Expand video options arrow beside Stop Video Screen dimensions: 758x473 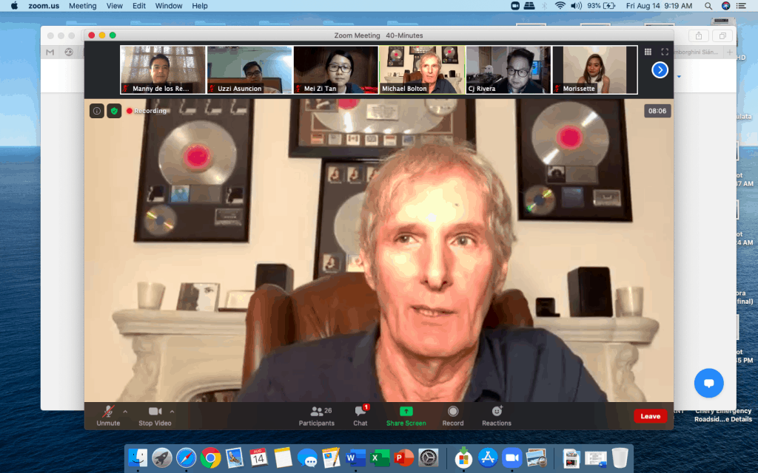click(172, 411)
